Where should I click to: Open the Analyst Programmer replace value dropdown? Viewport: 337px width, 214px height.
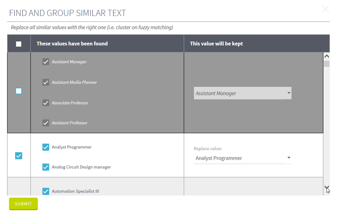click(243, 158)
